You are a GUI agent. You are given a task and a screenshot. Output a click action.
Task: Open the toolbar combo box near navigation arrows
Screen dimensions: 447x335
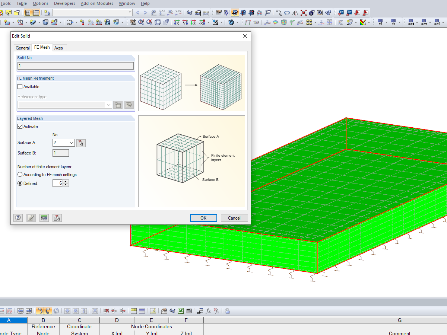click(92, 12)
